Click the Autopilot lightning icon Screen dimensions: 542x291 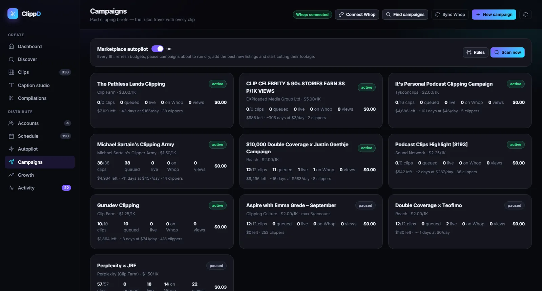point(11,149)
